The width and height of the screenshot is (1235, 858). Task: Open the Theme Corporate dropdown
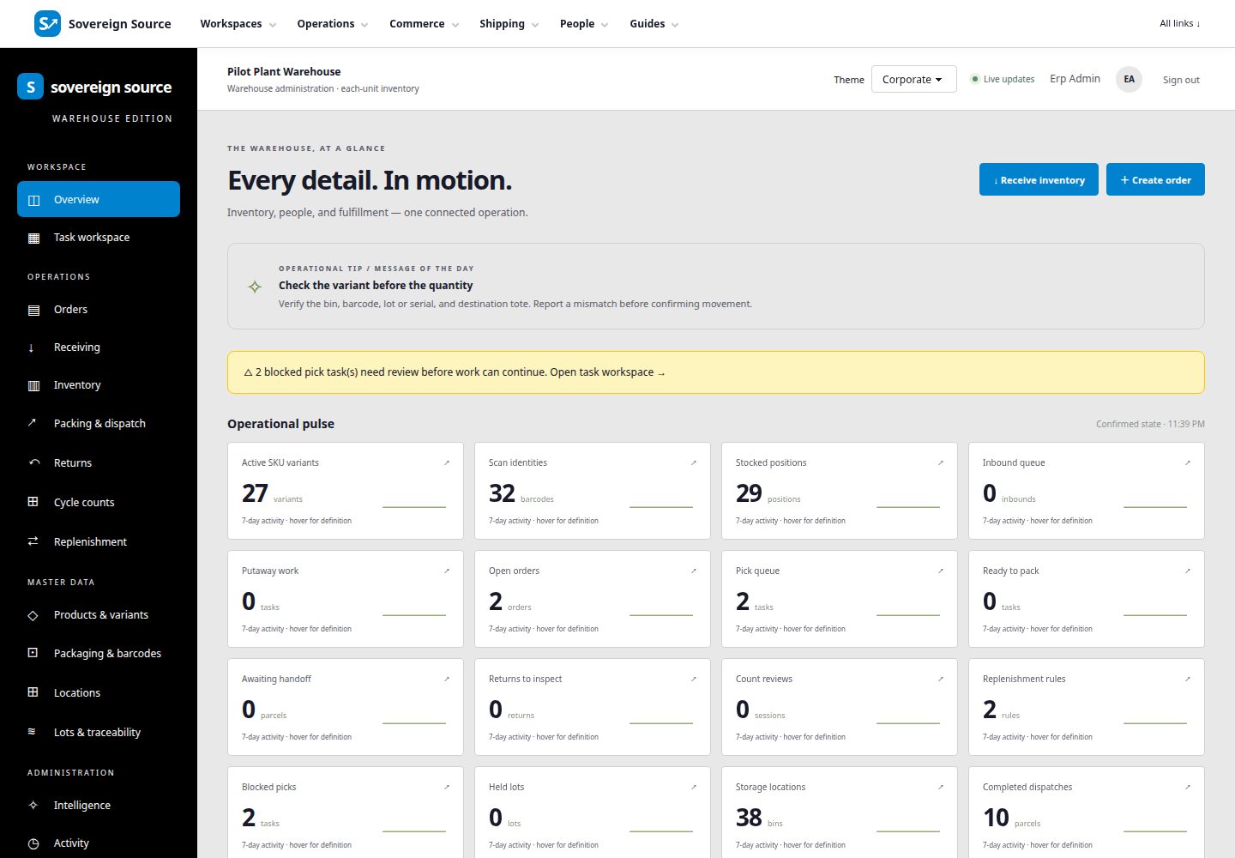[913, 79]
